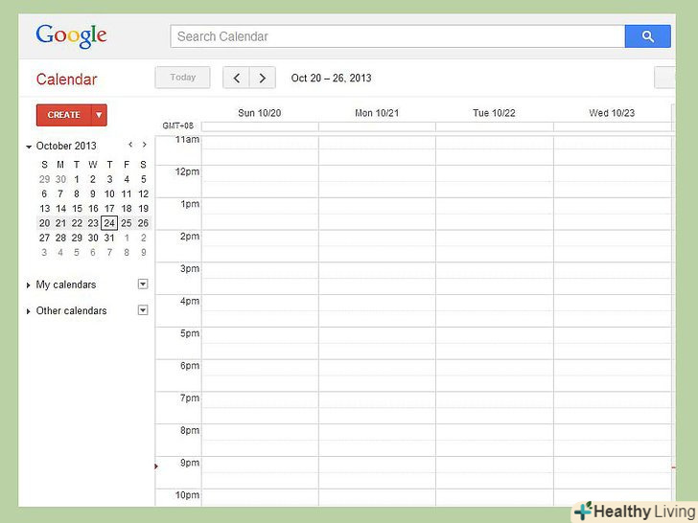Collapse the October 2013 mini calendar

(x=29, y=147)
